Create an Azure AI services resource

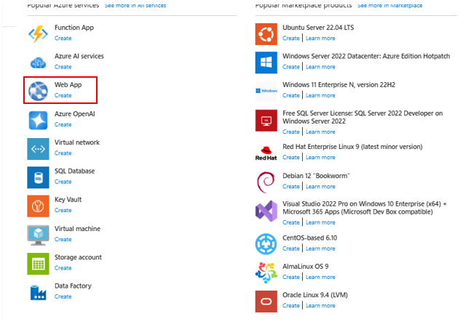pos(63,67)
